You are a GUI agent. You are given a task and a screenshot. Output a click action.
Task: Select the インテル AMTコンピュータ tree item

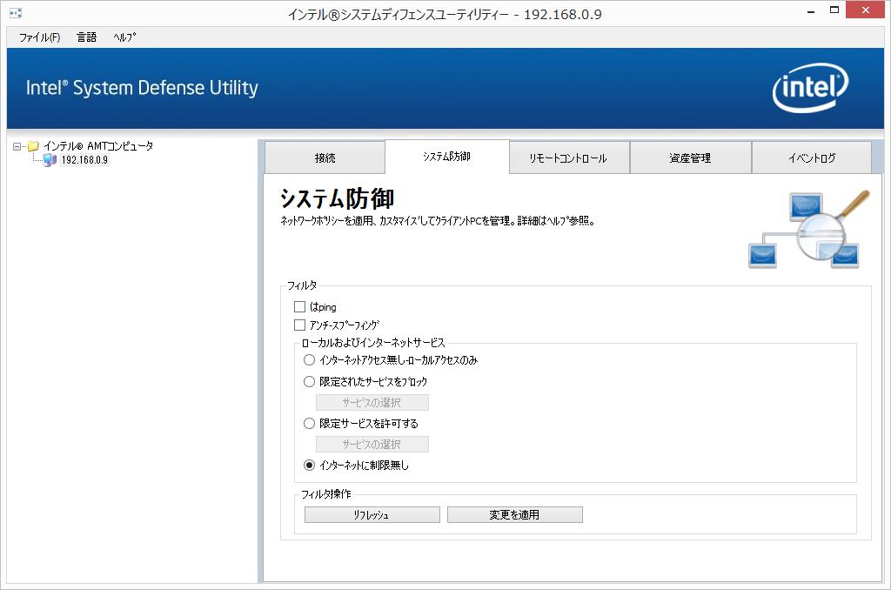pos(98,146)
